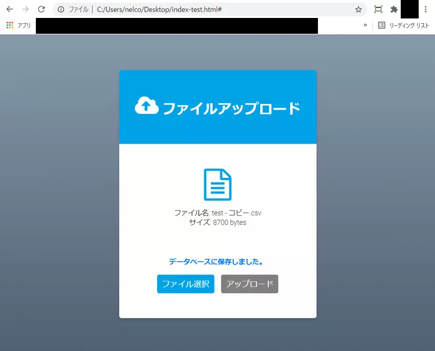The height and width of the screenshot is (351, 435).
Task: Click the blue document file icon
Action: point(217,184)
